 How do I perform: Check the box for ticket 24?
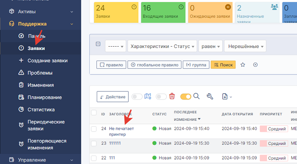coord(94,129)
